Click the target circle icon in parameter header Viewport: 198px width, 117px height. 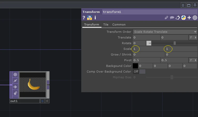coord(195,18)
